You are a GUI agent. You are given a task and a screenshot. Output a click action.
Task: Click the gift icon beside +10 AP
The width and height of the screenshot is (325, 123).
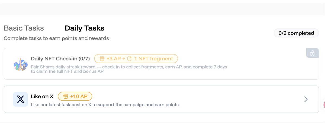(x=66, y=96)
